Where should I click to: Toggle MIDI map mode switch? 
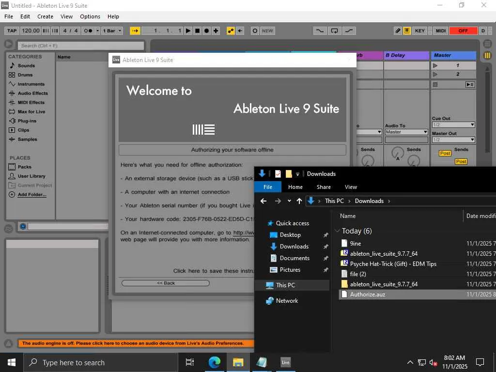tap(441, 31)
